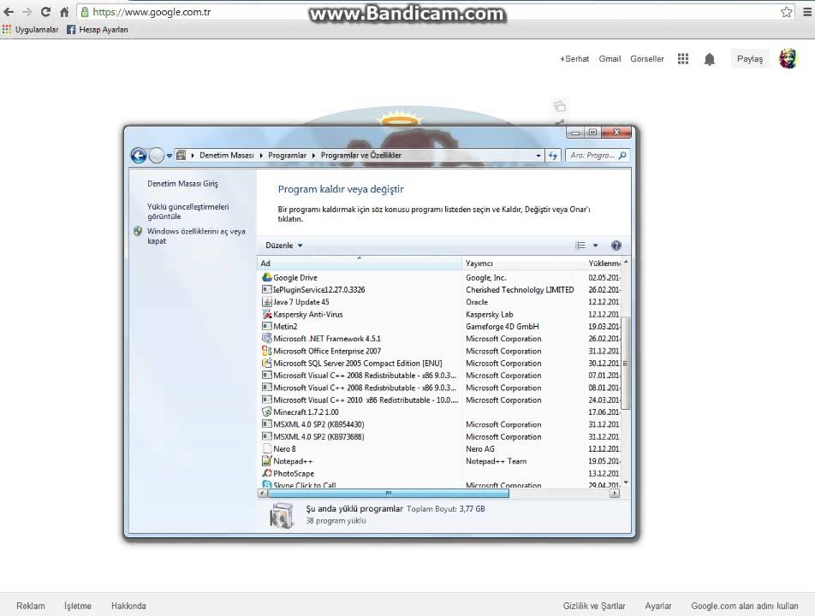Image resolution: width=815 pixels, height=616 pixels.
Task: Select Microsoft Office Enterprise 2007 row
Action: (x=441, y=351)
